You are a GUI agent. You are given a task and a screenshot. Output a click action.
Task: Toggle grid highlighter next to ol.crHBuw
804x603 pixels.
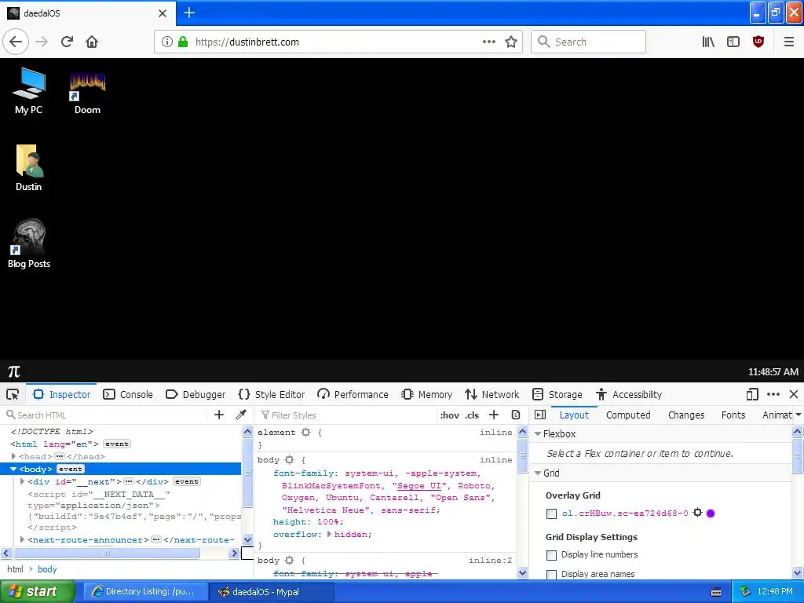point(697,512)
